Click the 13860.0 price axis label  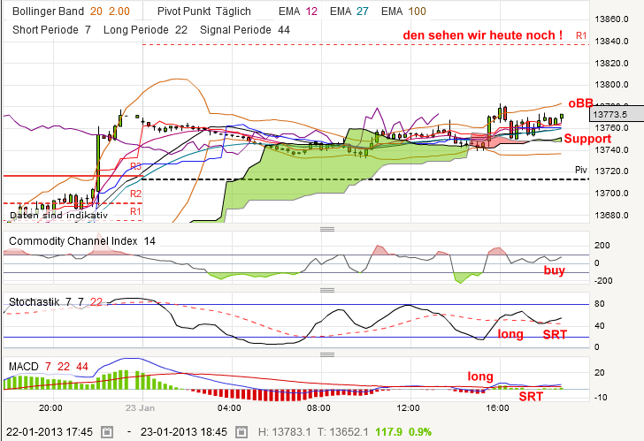pyautogui.click(x=611, y=19)
